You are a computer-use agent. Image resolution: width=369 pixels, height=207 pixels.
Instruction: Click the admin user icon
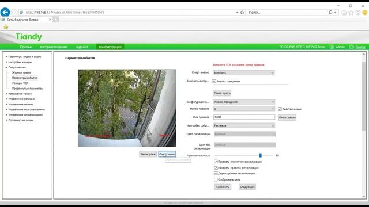click(332, 47)
